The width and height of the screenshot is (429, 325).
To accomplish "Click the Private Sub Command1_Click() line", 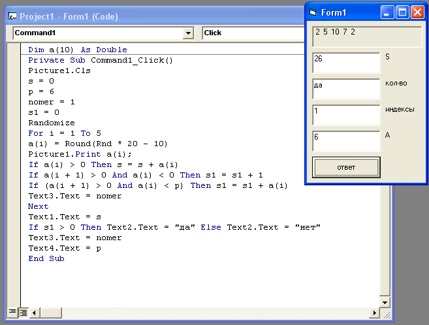I will point(101,60).
